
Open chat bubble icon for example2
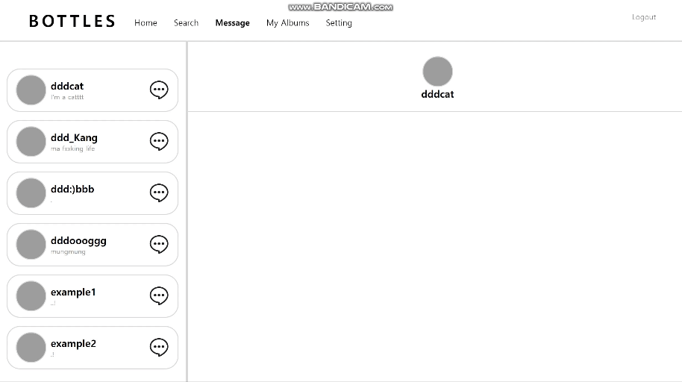pyautogui.click(x=159, y=347)
